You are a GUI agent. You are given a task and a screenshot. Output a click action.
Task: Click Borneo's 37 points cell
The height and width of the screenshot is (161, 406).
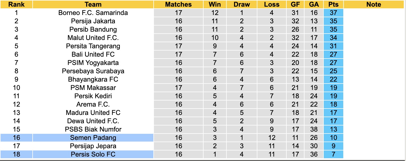point(333,13)
